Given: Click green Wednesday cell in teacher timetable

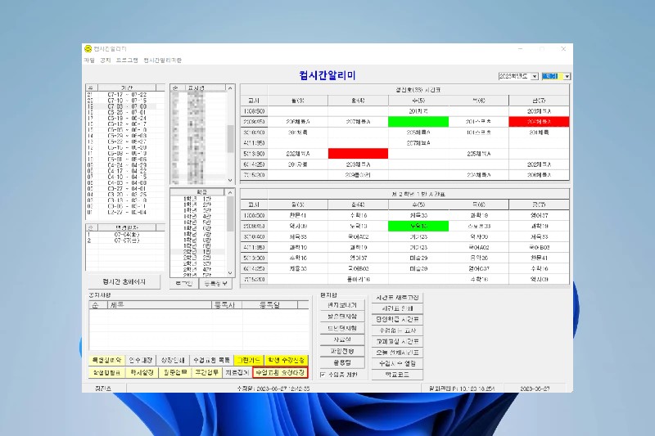Looking at the screenshot, I should [418, 122].
